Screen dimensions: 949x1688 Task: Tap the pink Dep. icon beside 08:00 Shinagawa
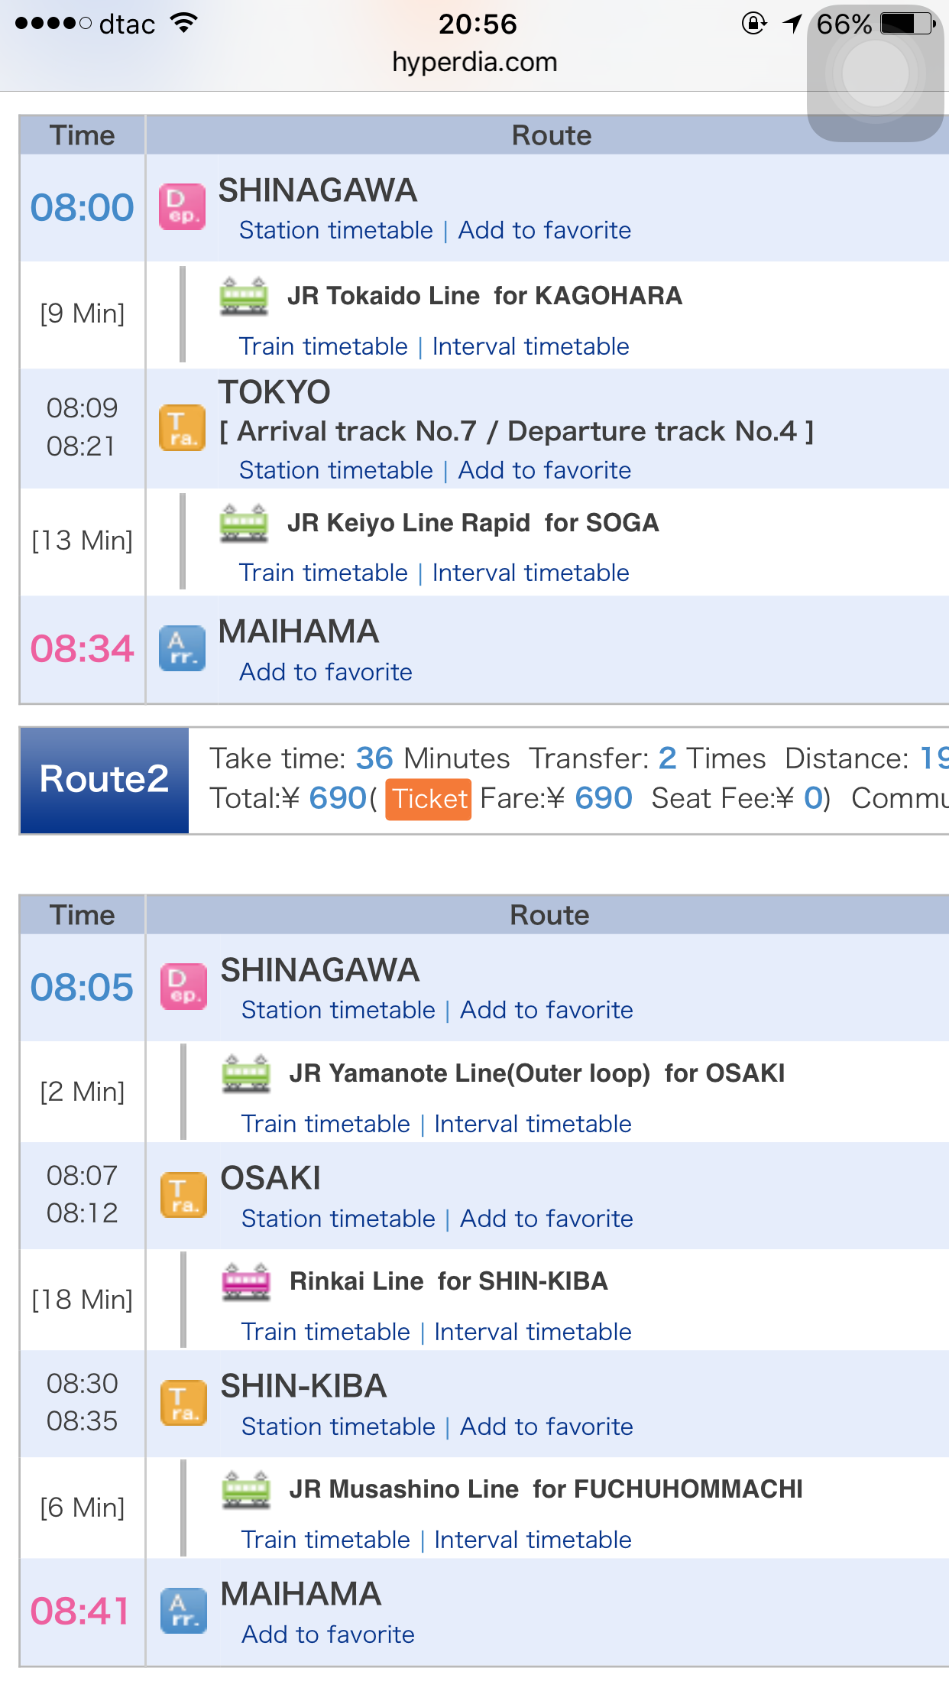tap(182, 206)
